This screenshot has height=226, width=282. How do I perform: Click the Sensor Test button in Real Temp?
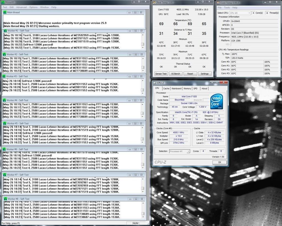click(161, 74)
